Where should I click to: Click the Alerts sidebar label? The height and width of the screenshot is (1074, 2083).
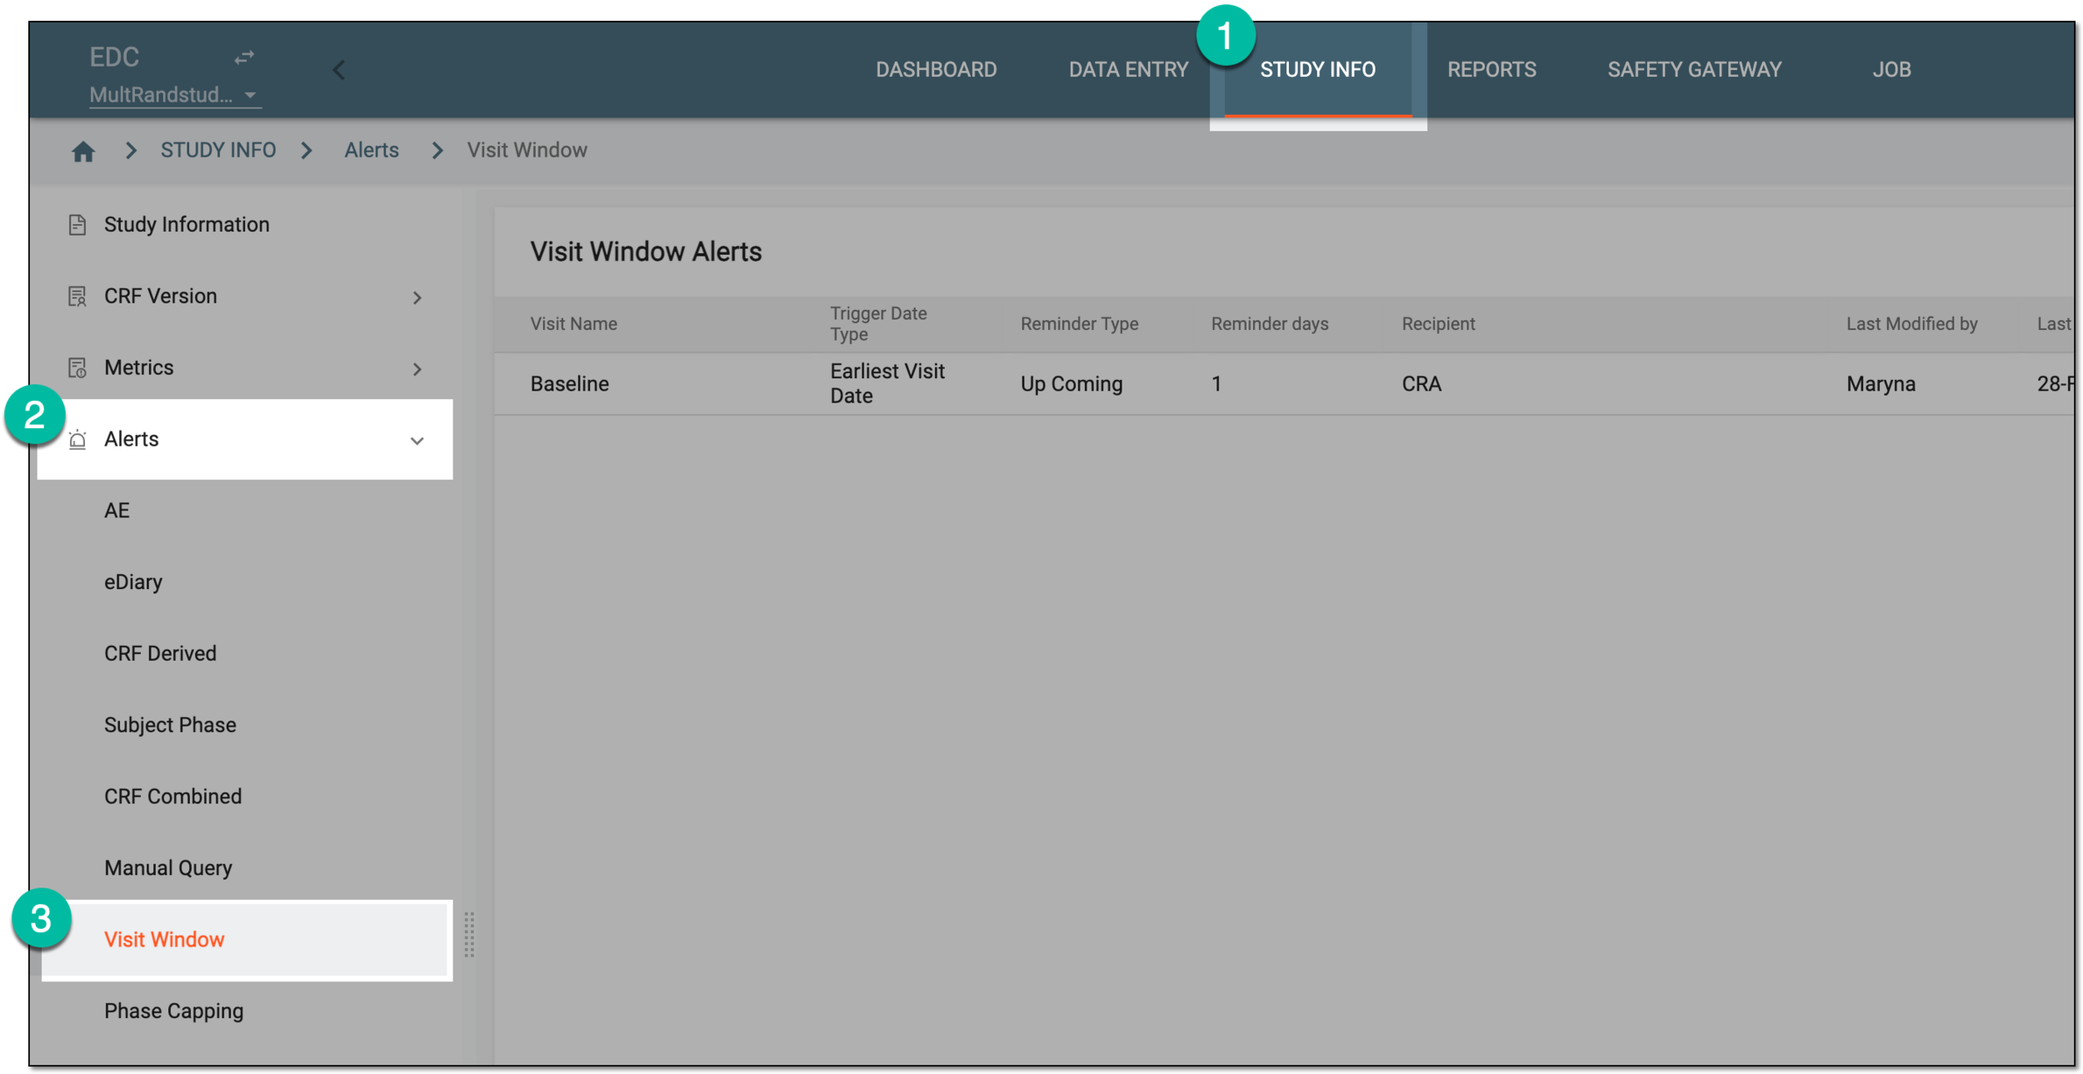point(131,439)
